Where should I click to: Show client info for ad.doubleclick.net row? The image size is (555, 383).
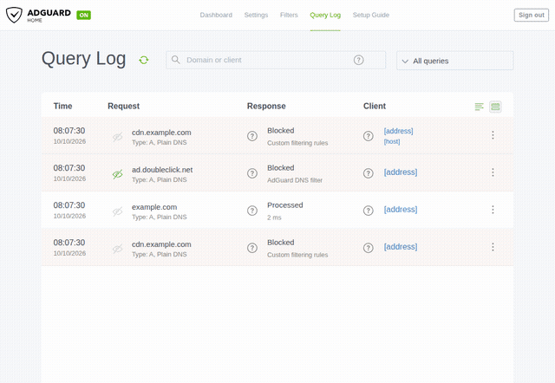coord(368,173)
